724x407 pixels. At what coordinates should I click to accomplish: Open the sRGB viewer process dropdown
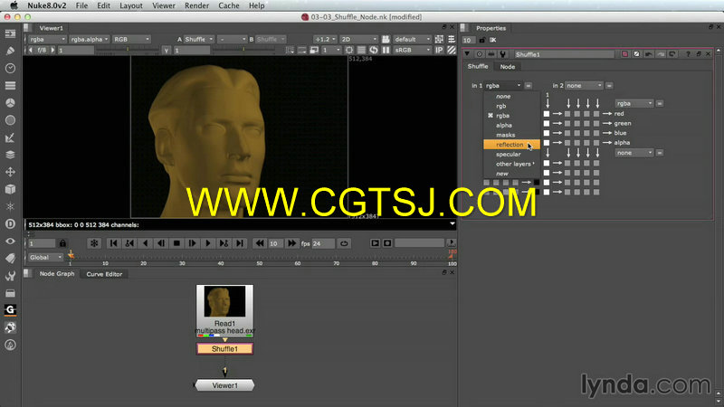(413, 50)
